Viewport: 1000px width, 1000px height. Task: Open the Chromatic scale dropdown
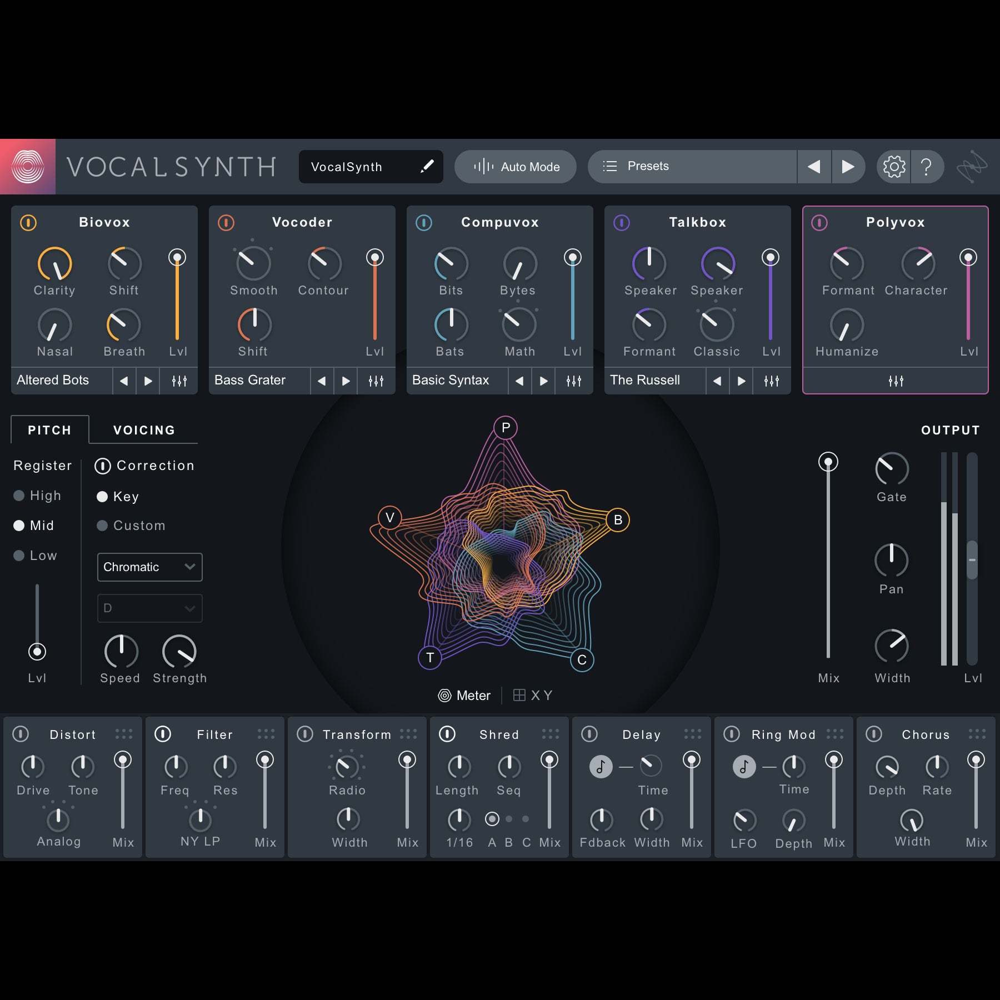pyautogui.click(x=150, y=567)
